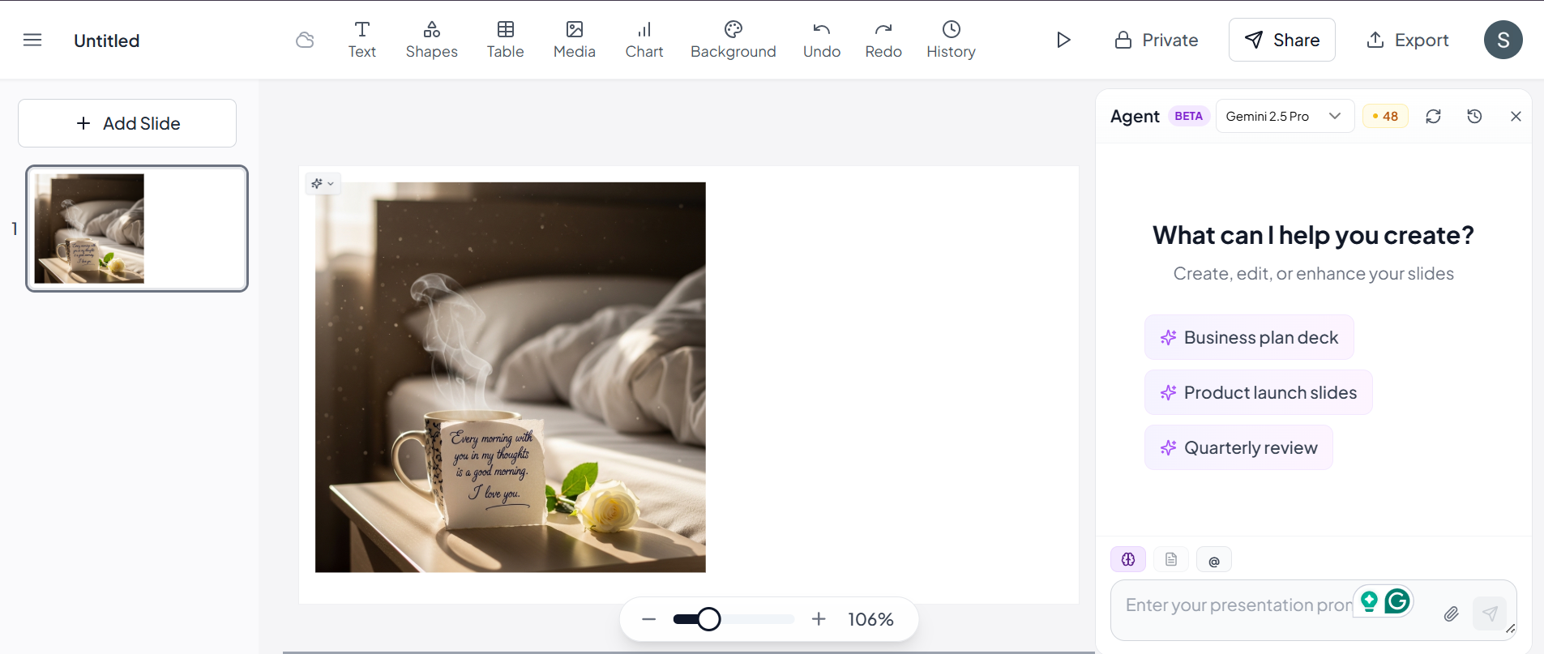Image resolution: width=1544 pixels, height=654 pixels.
Task: Open Agent chat history
Action: [x=1474, y=116]
